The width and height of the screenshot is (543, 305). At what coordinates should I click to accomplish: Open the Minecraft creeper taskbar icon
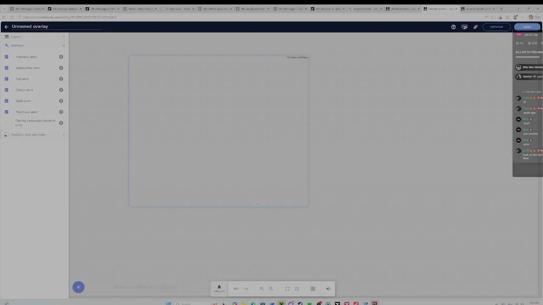(281, 303)
